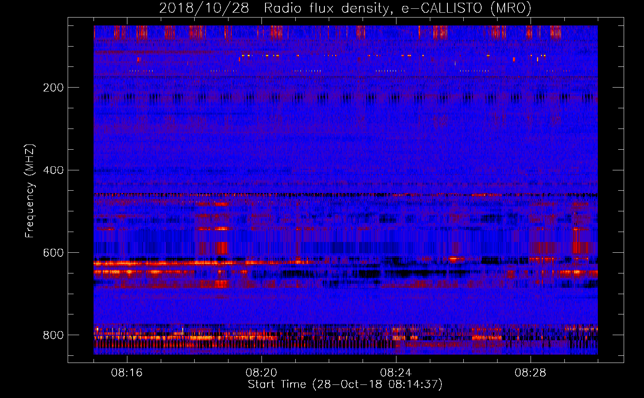Screen dimensions: 644x398
Task: Click the 08:20 time tick label
Action: tap(262, 373)
